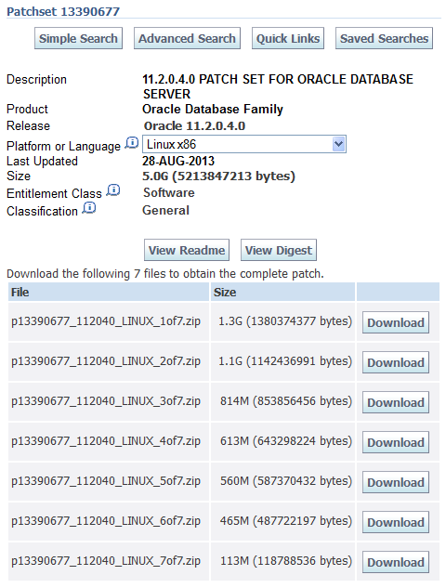Click size 1.3G (1380374377 bytes)
This screenshot has height=588, width=446.
(285, 321)
